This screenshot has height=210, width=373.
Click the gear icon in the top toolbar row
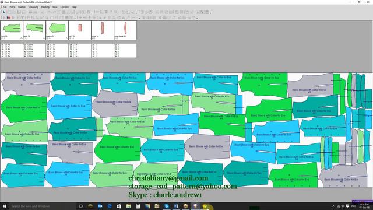click(x=89, y=12)
